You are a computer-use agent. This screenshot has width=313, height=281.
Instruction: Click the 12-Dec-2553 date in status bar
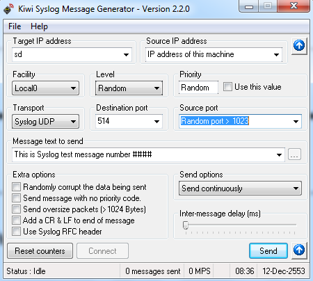[284, 271]
